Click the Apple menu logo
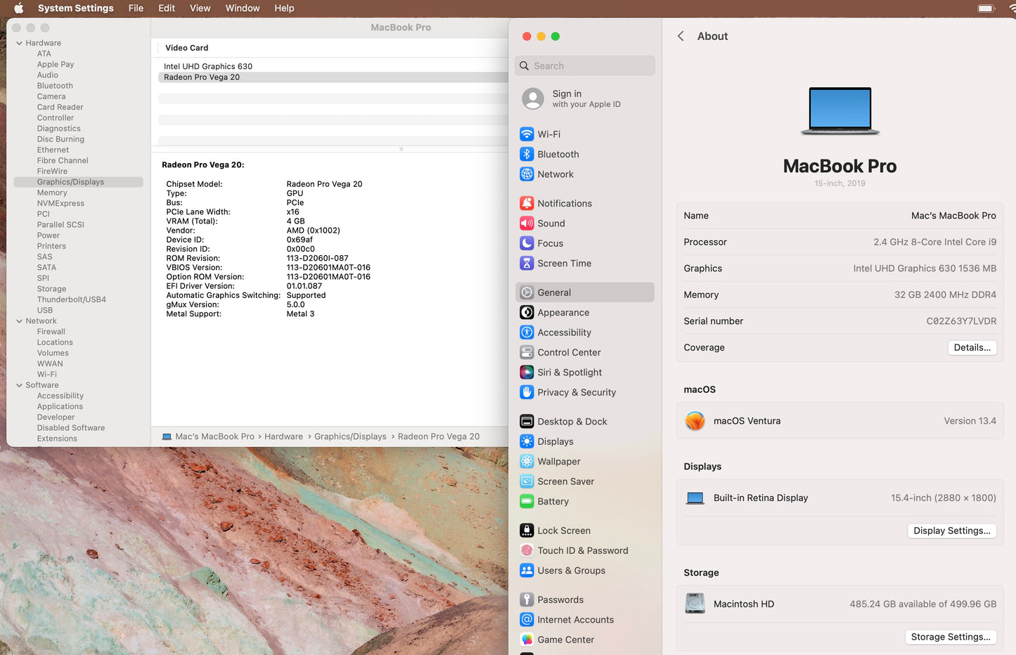 19,8
